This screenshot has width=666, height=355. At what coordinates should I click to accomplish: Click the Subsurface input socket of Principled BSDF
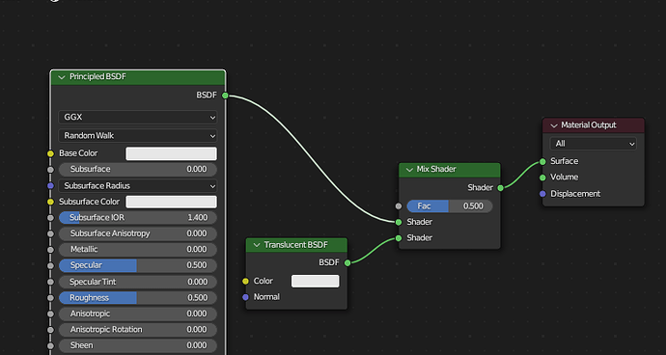pyautogui.click(x=50, y=170)
